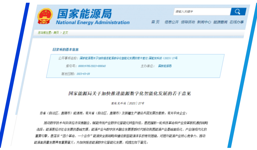The width and height of the screenshot is (257, 150).
Task: Click the addressee line starting 各省（自治区、直辖市）
Action: [113, 113]
